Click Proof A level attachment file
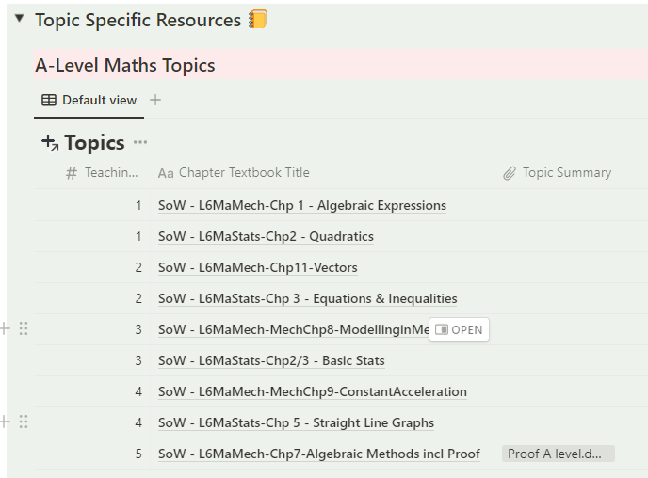 pyautogui.click(x=558, y=454)
